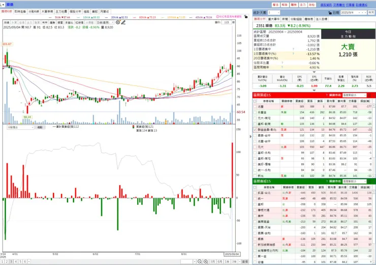Tick the checkbox for the 統一-永和 row
The image size is (376, 265).
pos(255,170)
